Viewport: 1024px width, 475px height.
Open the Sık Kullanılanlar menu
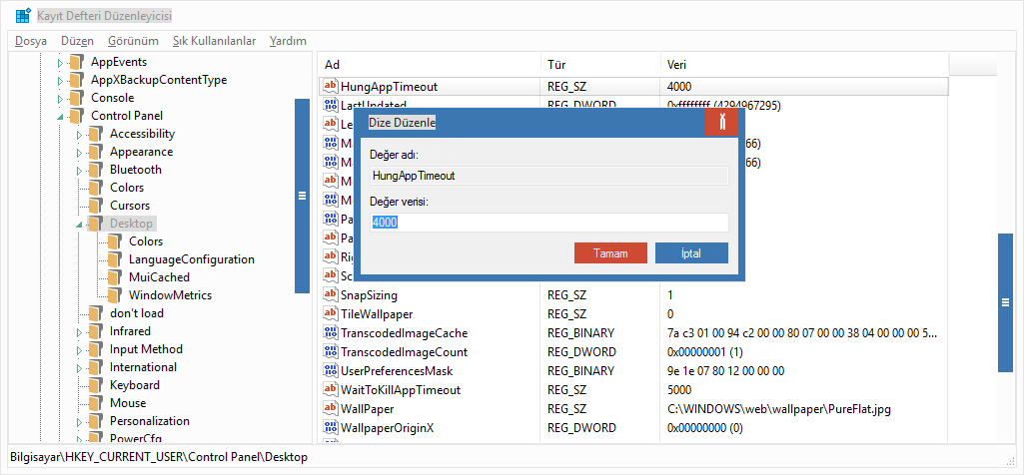tap(214, 41)
